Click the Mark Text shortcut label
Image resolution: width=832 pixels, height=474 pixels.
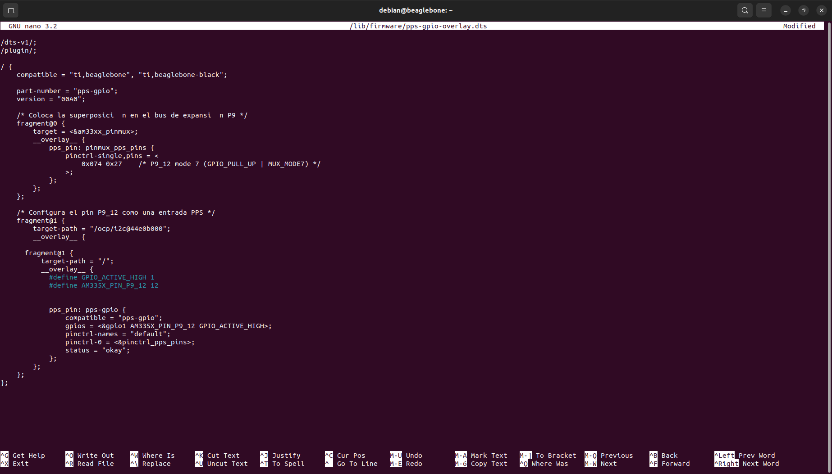coord(489,456)
